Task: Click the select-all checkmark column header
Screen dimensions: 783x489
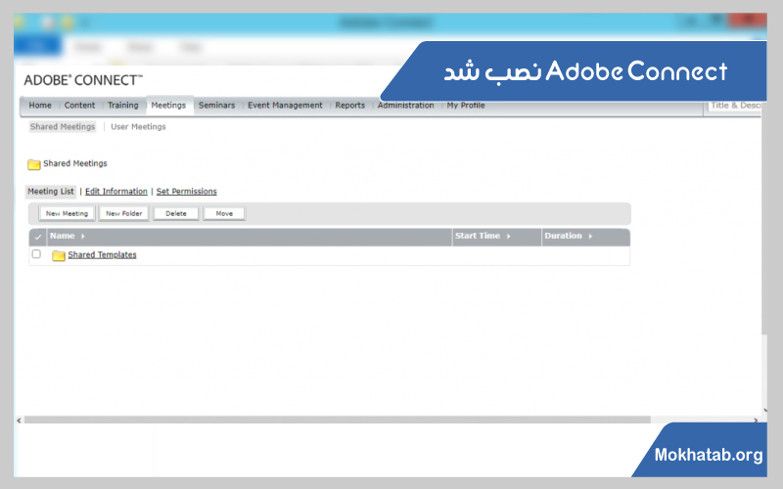Action: point(37,237)
